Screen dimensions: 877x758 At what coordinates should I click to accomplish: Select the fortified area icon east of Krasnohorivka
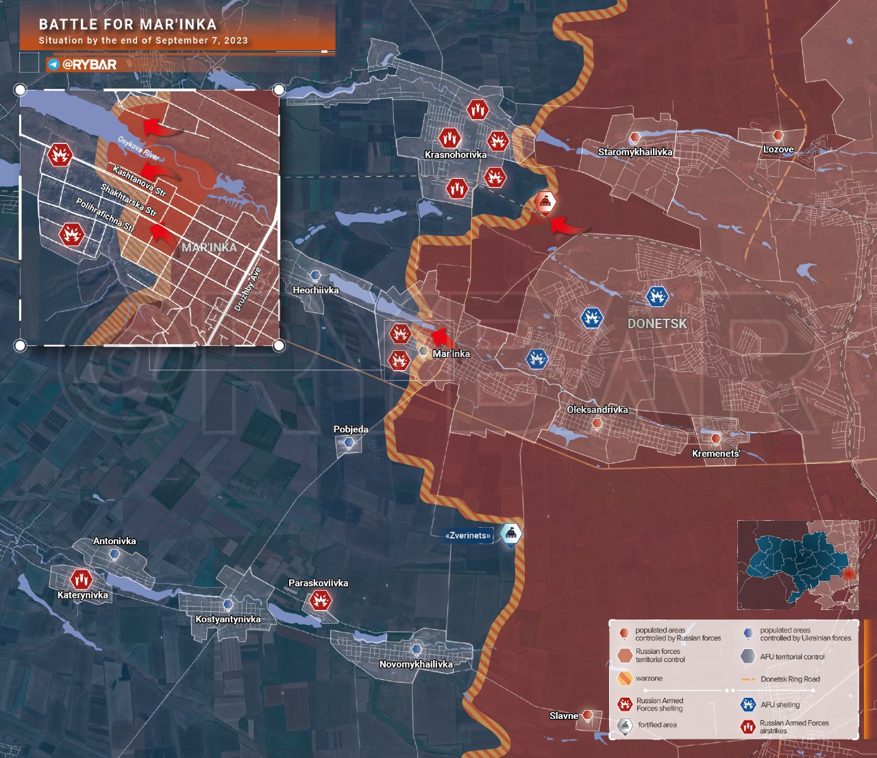545,203
